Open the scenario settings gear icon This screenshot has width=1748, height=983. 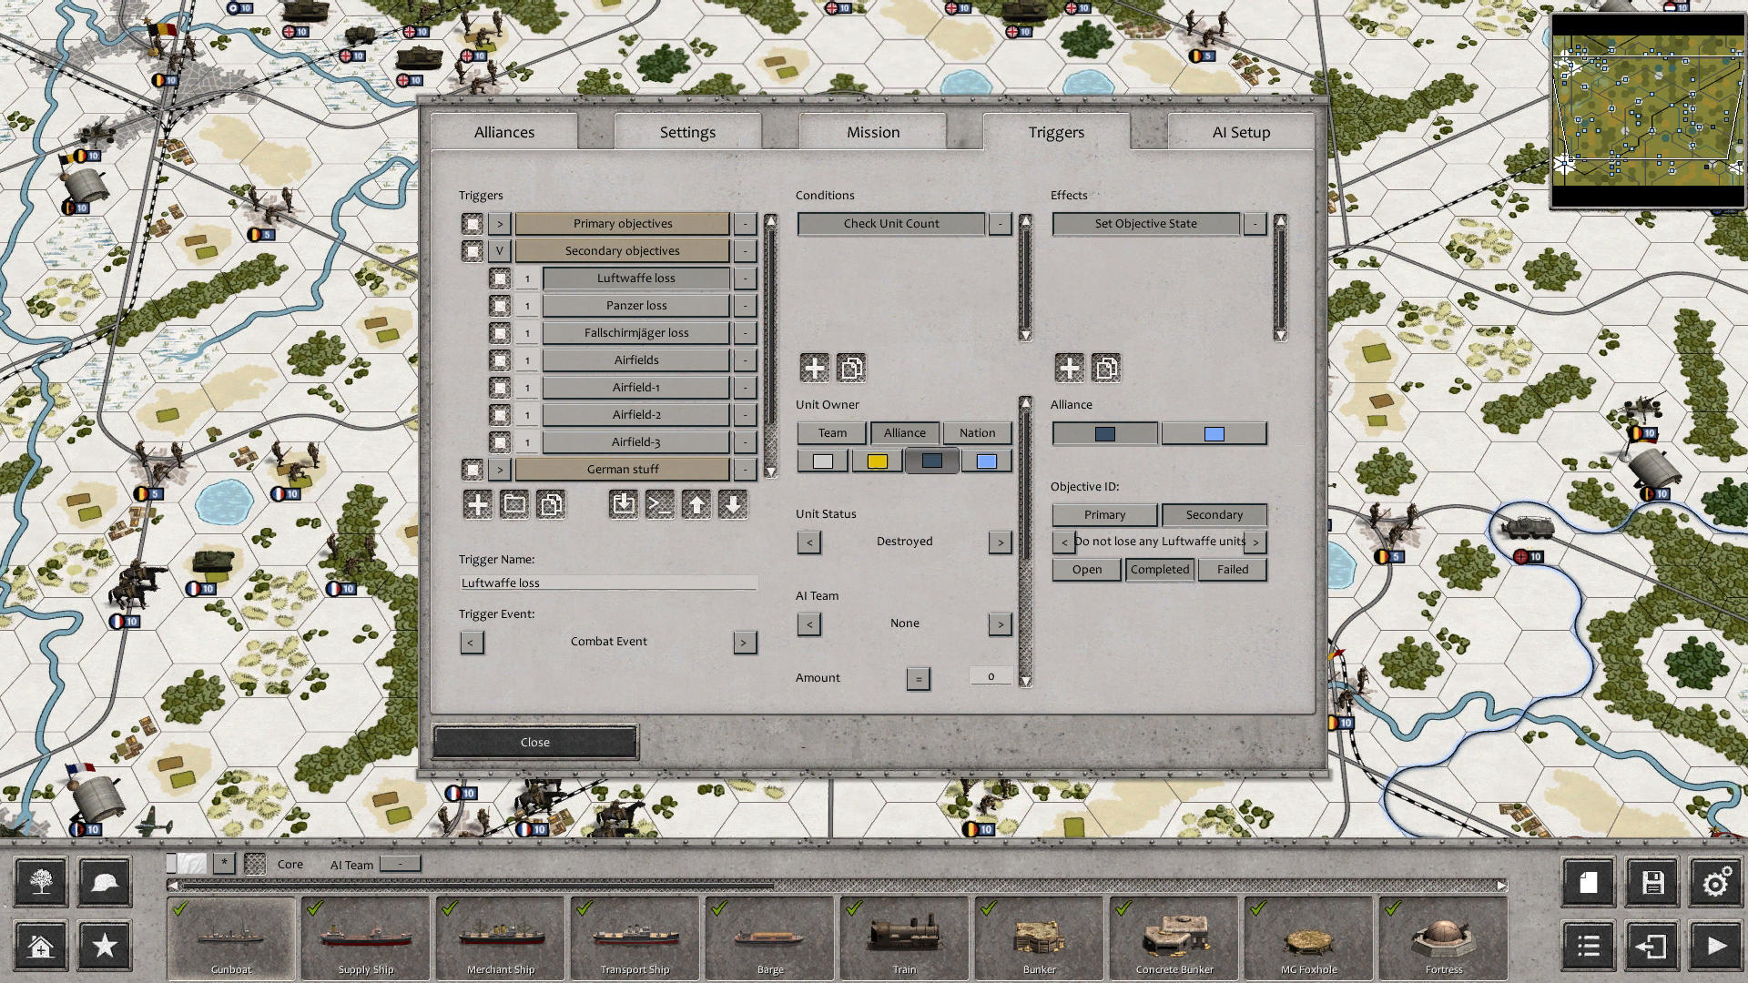[x=1715, y=882]
